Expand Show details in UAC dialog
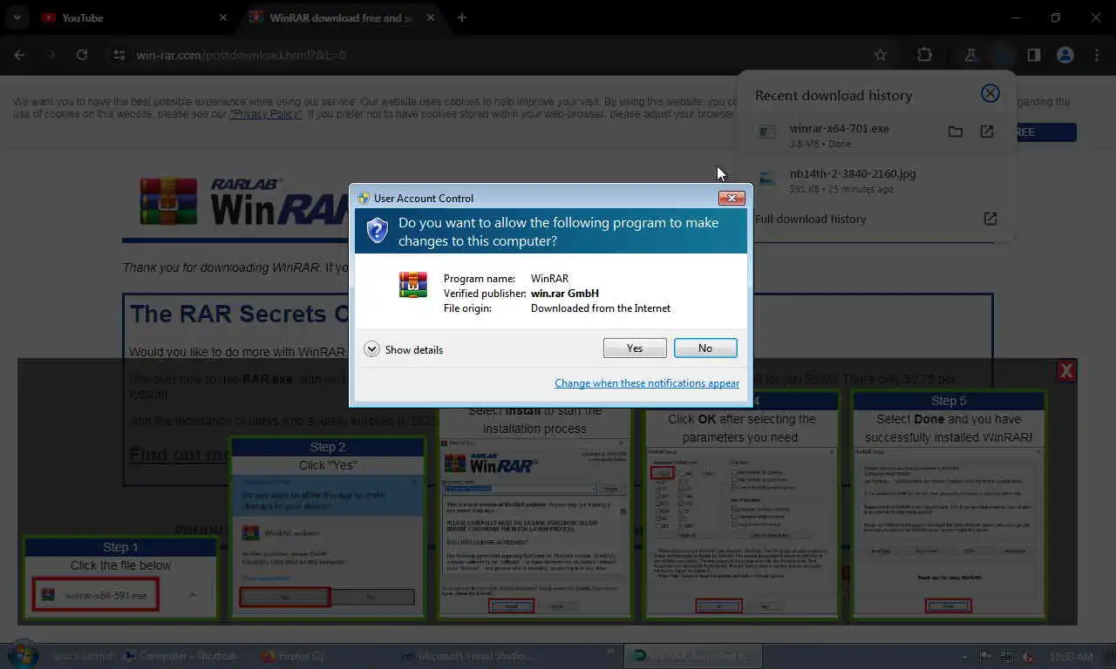Screen dimensions: 1116x669 pyautogui.click(x=404, y=349)
